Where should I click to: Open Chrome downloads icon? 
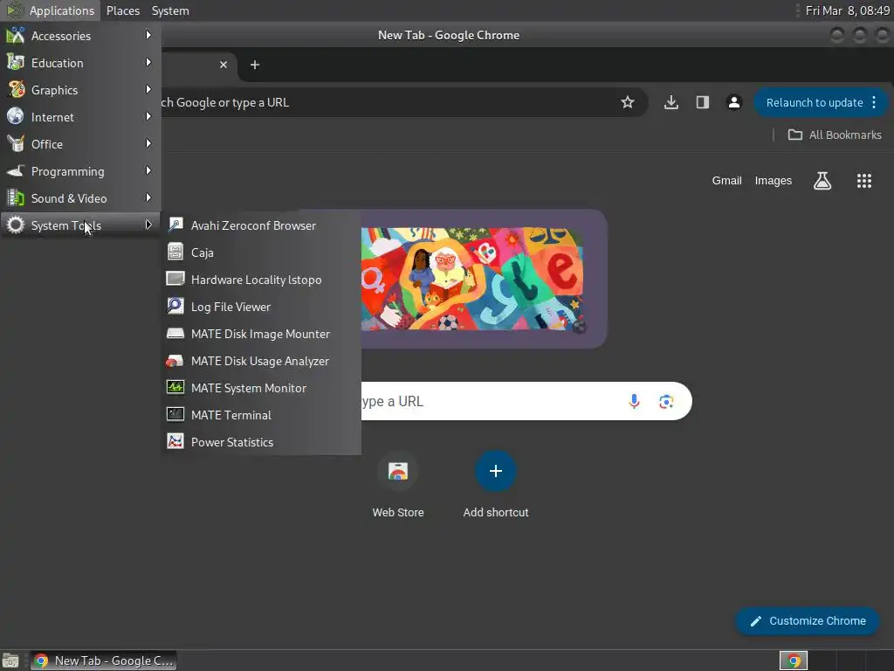click(x=671, y=102)
